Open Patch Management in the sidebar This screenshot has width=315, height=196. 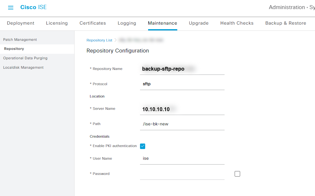(20, 40)
